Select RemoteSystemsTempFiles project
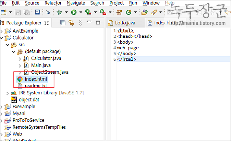231x141 pixels. coord(39,127)
